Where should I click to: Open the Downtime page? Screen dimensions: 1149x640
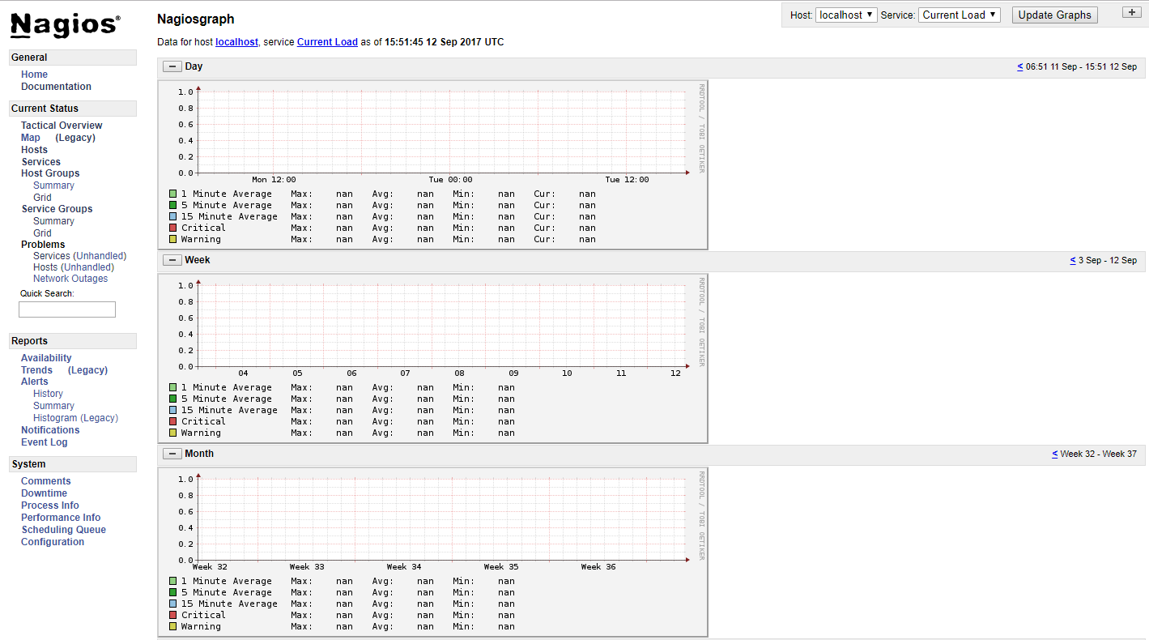(x=44, y=493)
